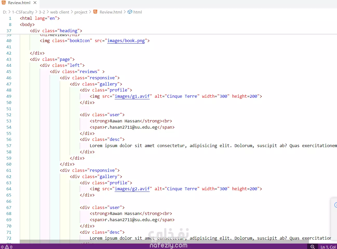The height and width of the screenshot is (249, 337).
Task: Click div class="desc" on line 56
Action: coord(102,139)
